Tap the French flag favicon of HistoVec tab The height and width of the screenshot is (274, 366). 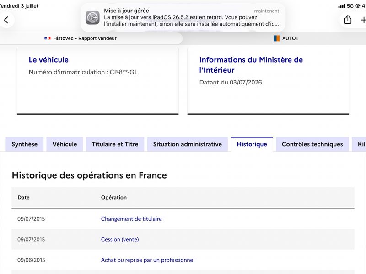click(x=48, y=38)
